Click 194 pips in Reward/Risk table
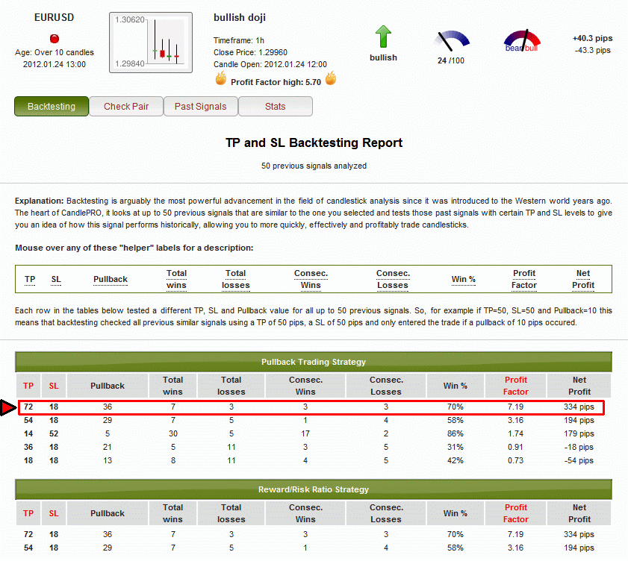This screenshot has width=628, height=561. (x=579, y=548)
